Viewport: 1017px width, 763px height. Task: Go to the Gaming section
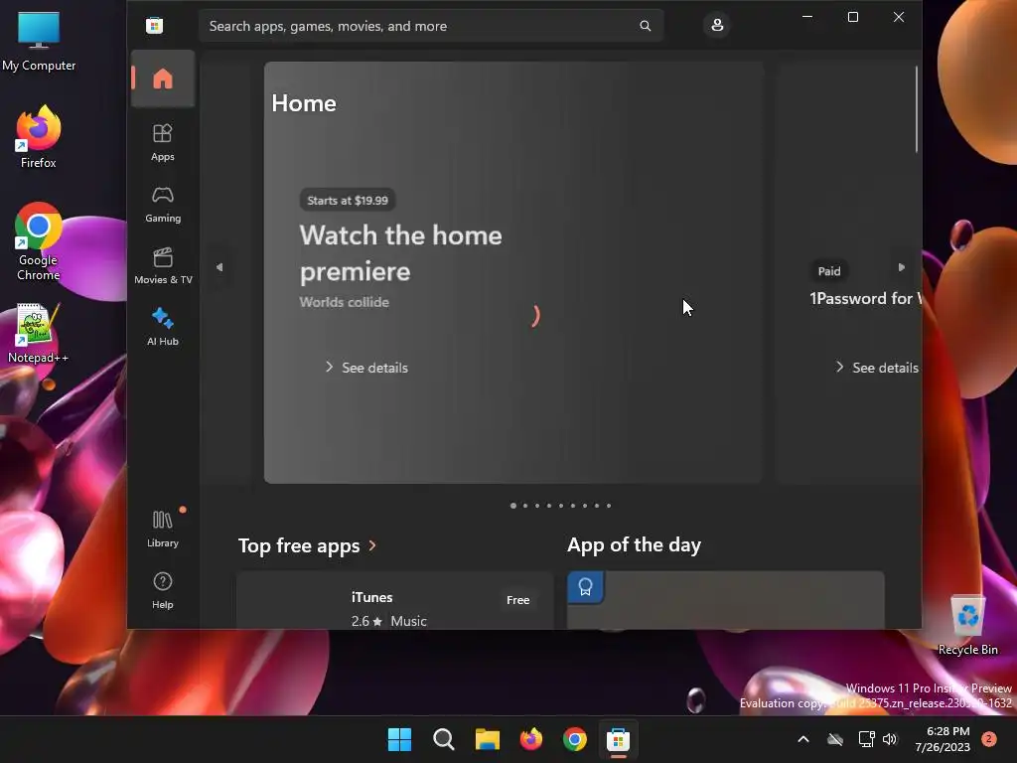[163, 204]
